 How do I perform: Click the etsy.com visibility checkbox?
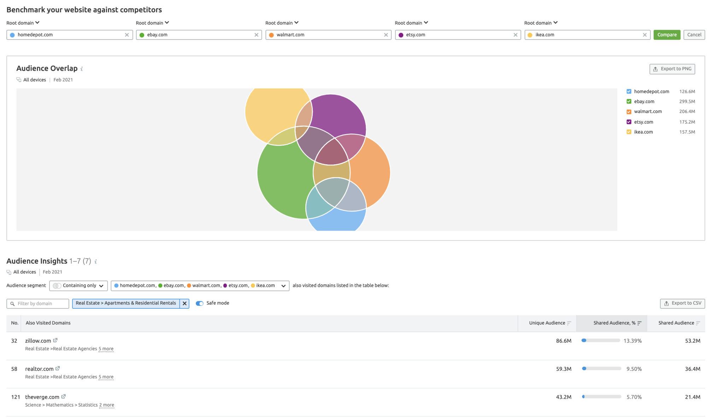[x=629, y=122]
